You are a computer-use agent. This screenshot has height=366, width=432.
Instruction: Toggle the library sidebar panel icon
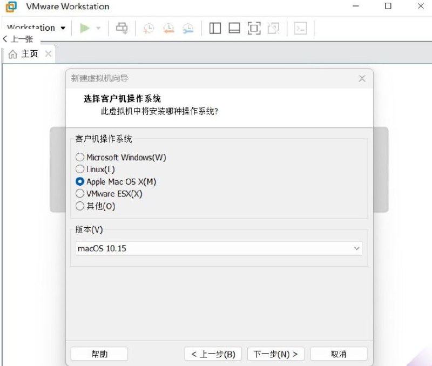[215, 28]
